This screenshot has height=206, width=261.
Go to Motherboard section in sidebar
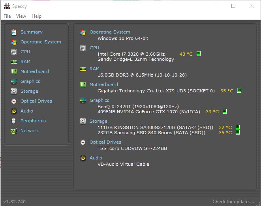pyautogui.click(x=35, y=71)
